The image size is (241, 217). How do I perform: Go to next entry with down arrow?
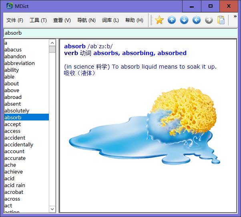pyautogui.click(x=184, y=20)
